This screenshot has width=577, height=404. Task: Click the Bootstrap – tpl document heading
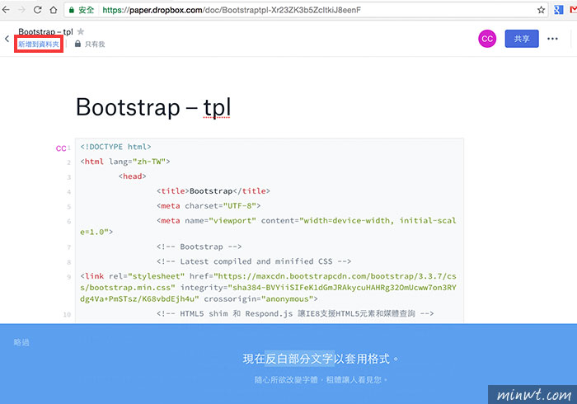click(x=153, y=107)
